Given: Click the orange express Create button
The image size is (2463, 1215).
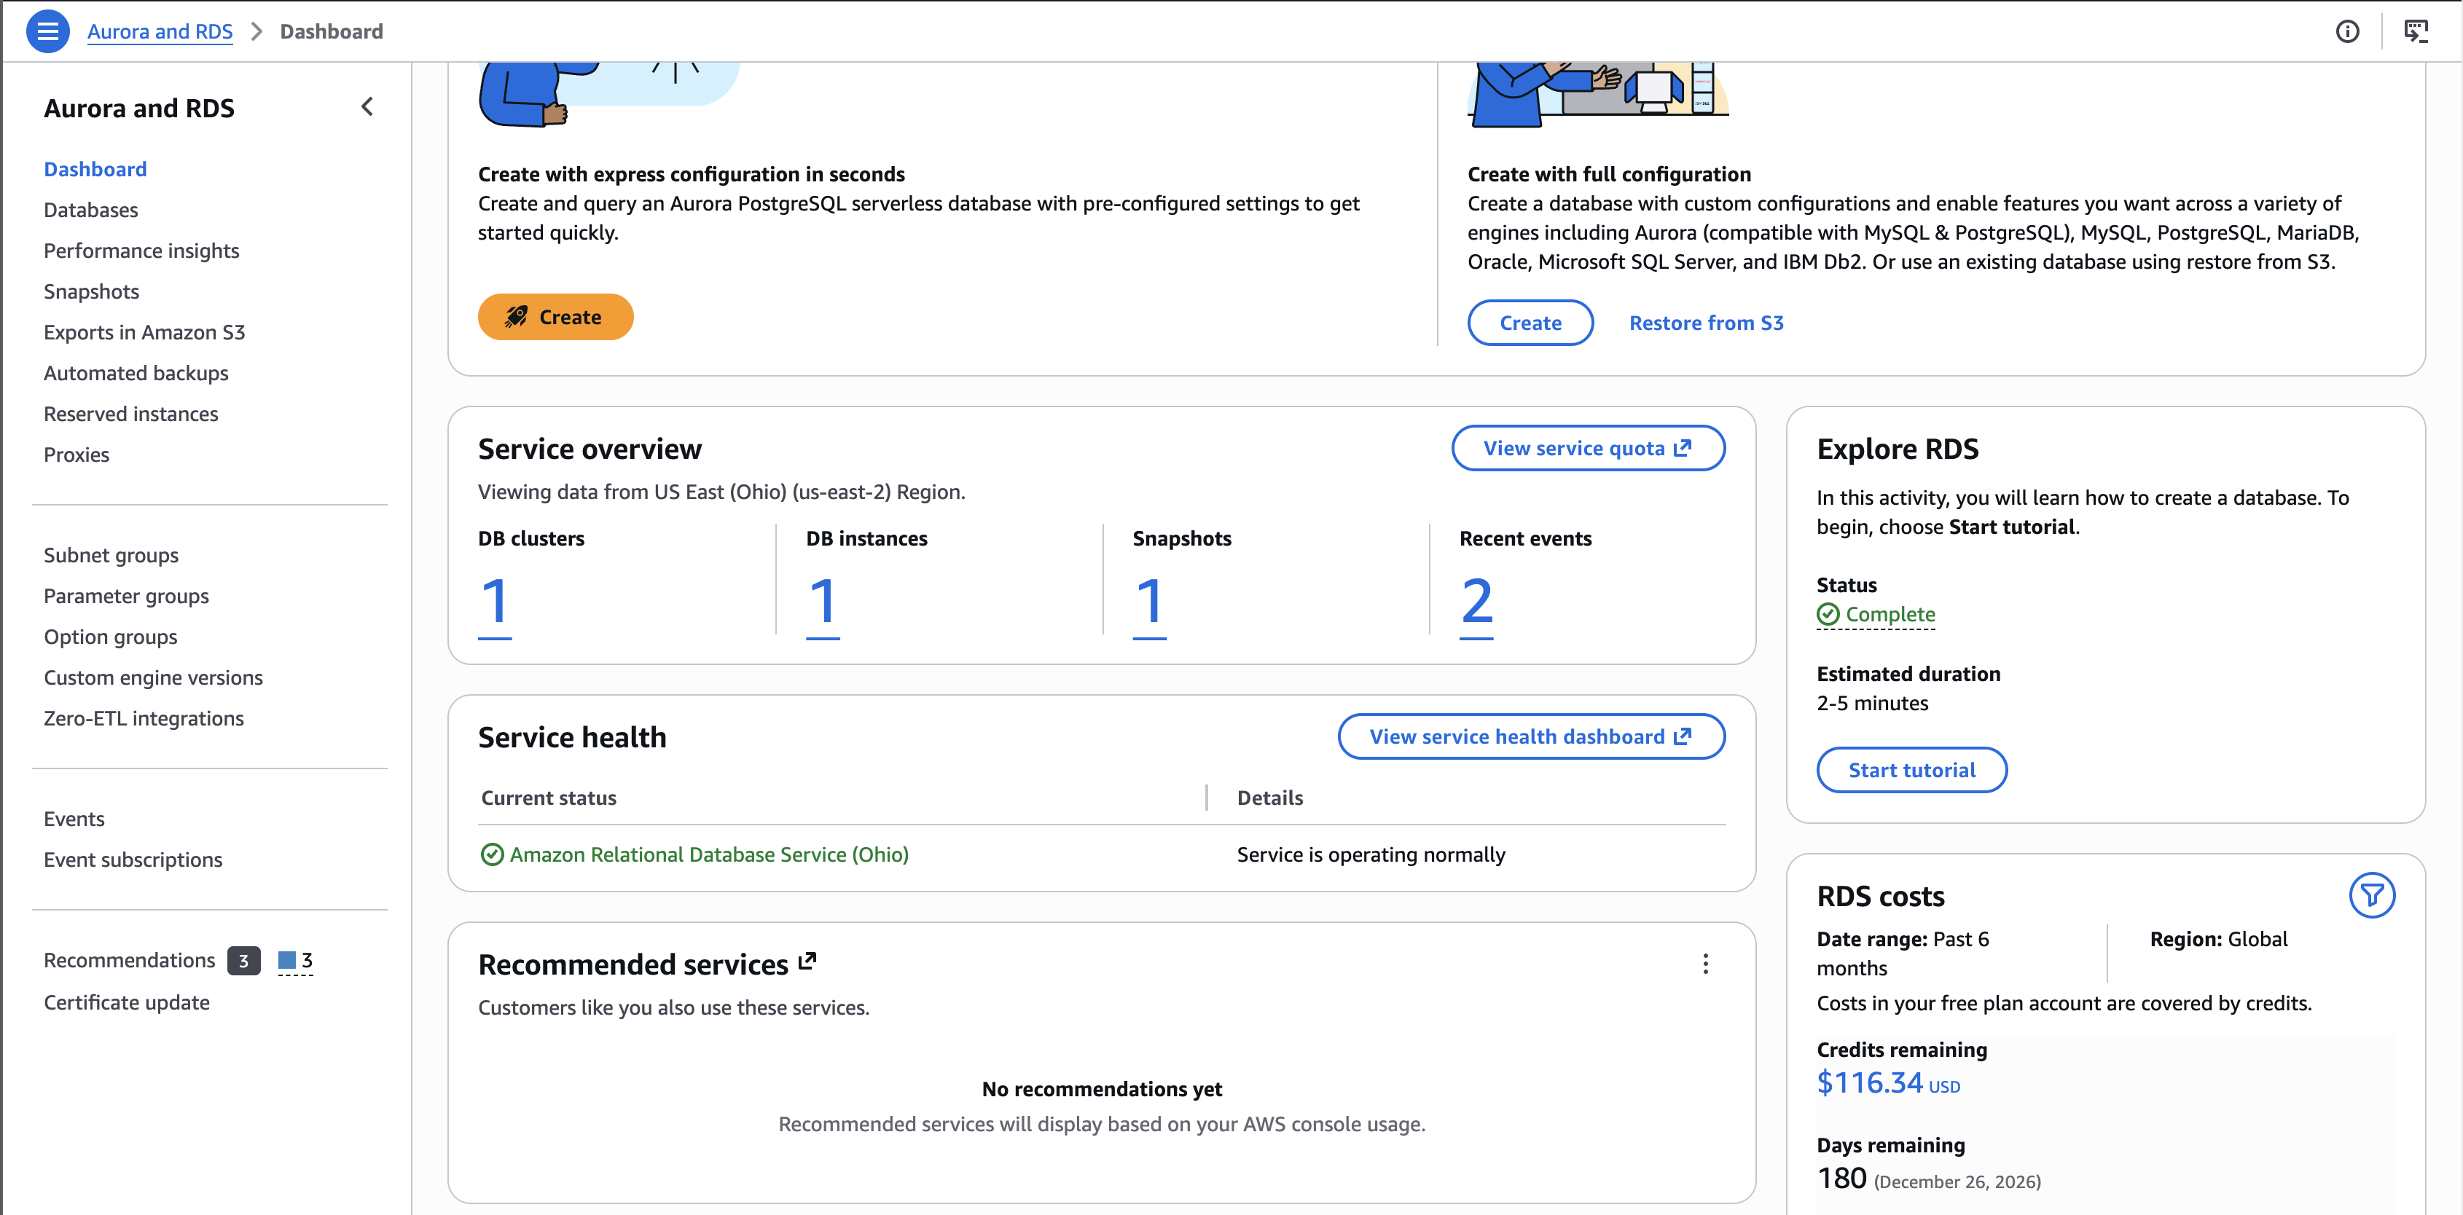Looking at the screenshot, I should [555, 316].
